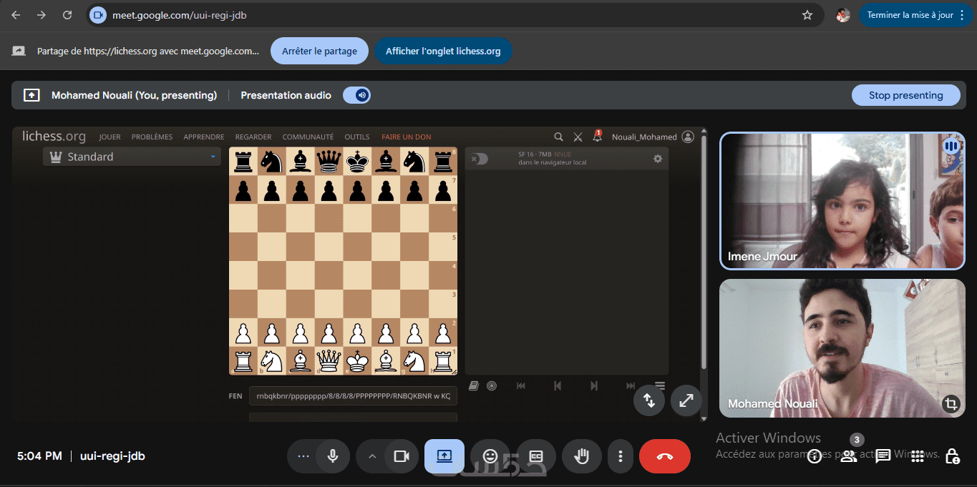
Task: Click Arrêter le partage button
Action: [319, 51]
